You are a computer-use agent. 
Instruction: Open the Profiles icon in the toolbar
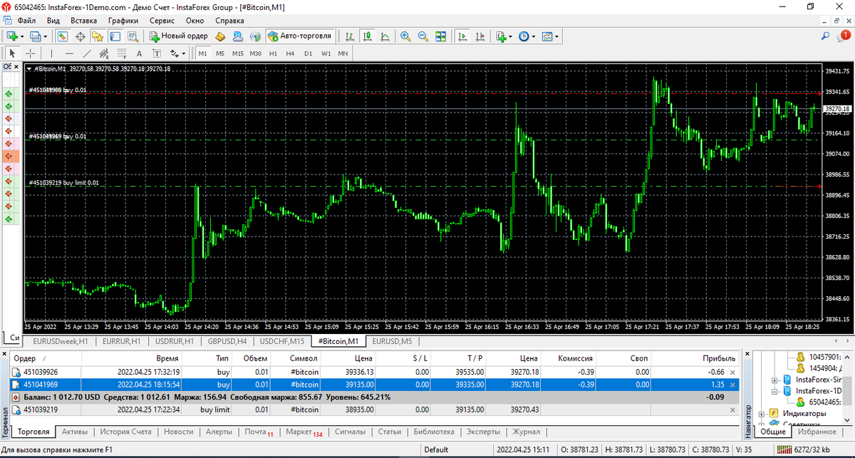[34, 36]
